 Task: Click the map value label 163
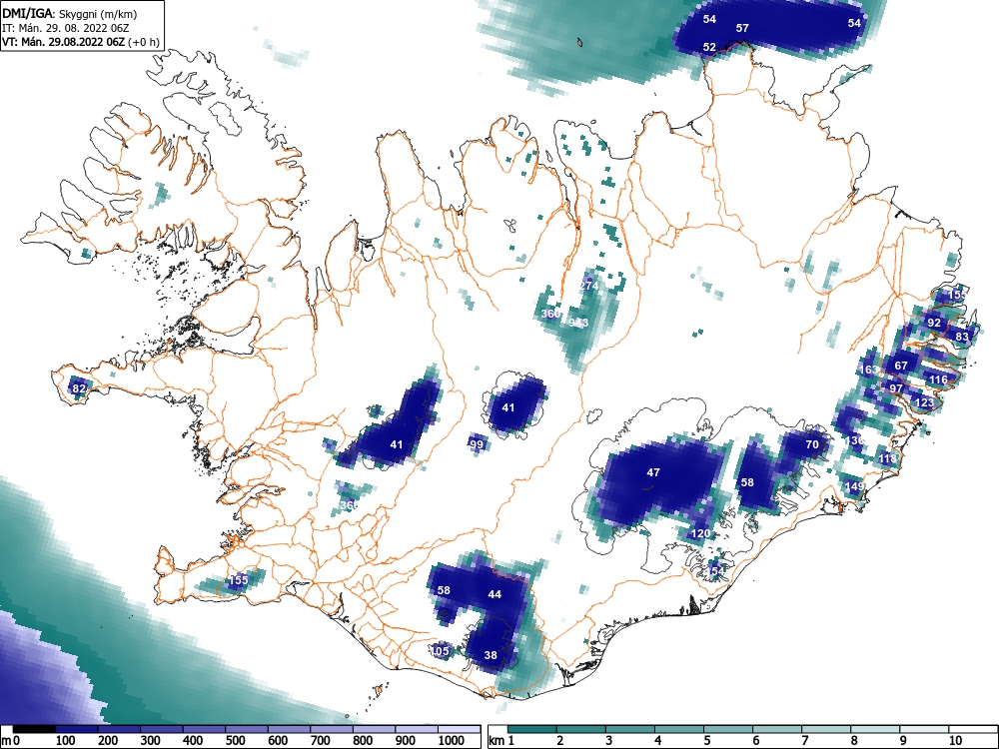[869, 370]
